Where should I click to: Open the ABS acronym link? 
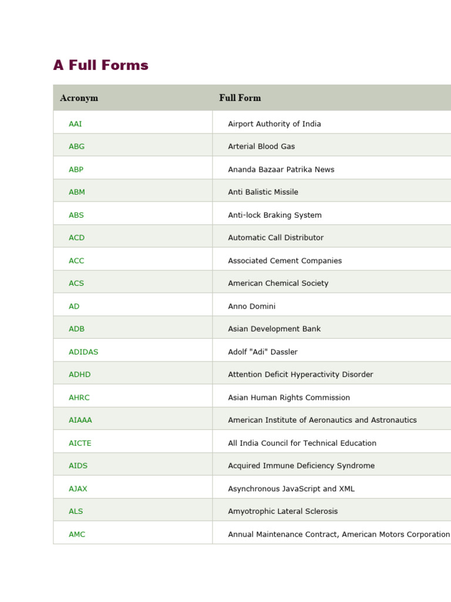pyautogui.click(x=76, y=215)
